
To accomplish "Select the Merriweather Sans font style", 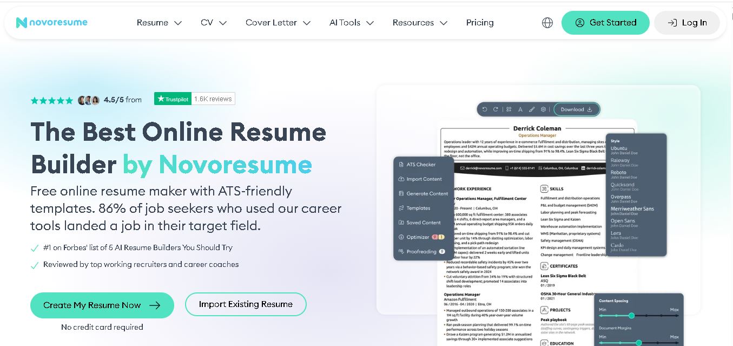I will [x=632, y=211].
